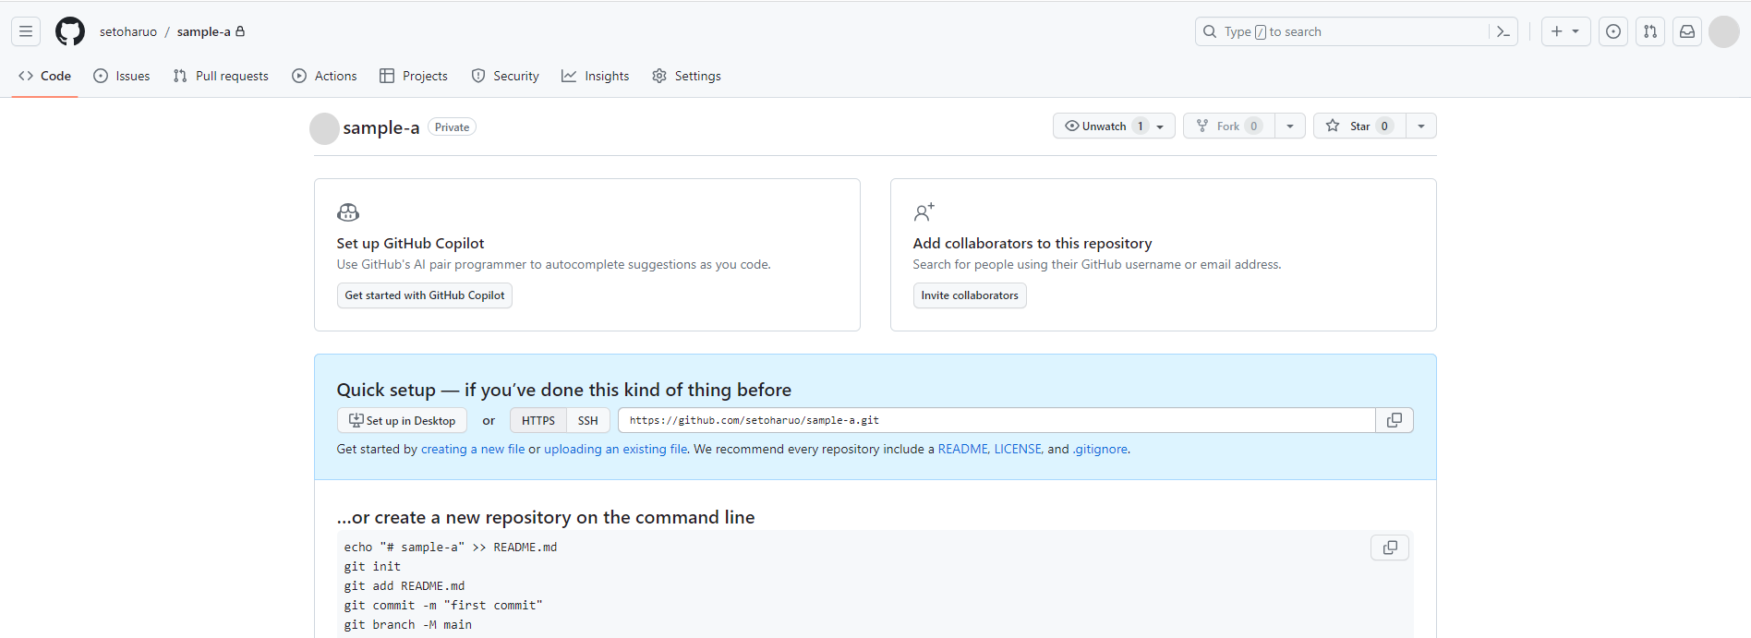Click Add collaborators to this repository heading
The width and height of the screenshot is (1751, 638).
coord(1032,243)
